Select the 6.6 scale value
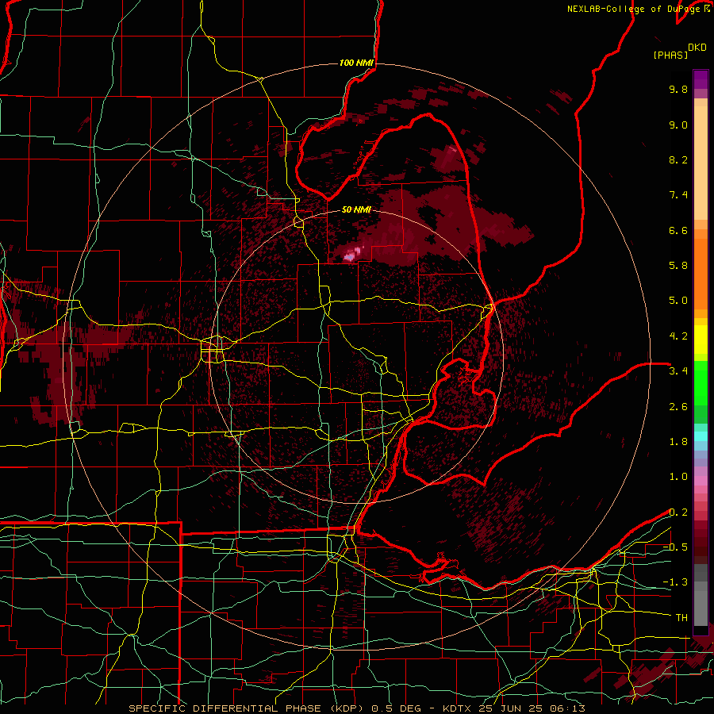This screenshot has height=714, width=714. click(x=678, y=230)
